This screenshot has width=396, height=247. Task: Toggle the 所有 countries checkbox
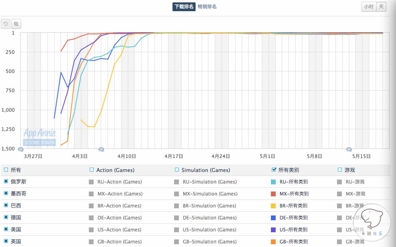6,170
